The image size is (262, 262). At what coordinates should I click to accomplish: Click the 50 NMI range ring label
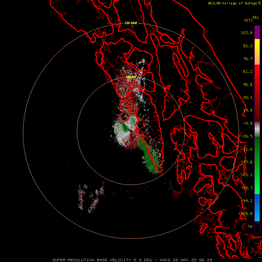[x=131, y=77]
